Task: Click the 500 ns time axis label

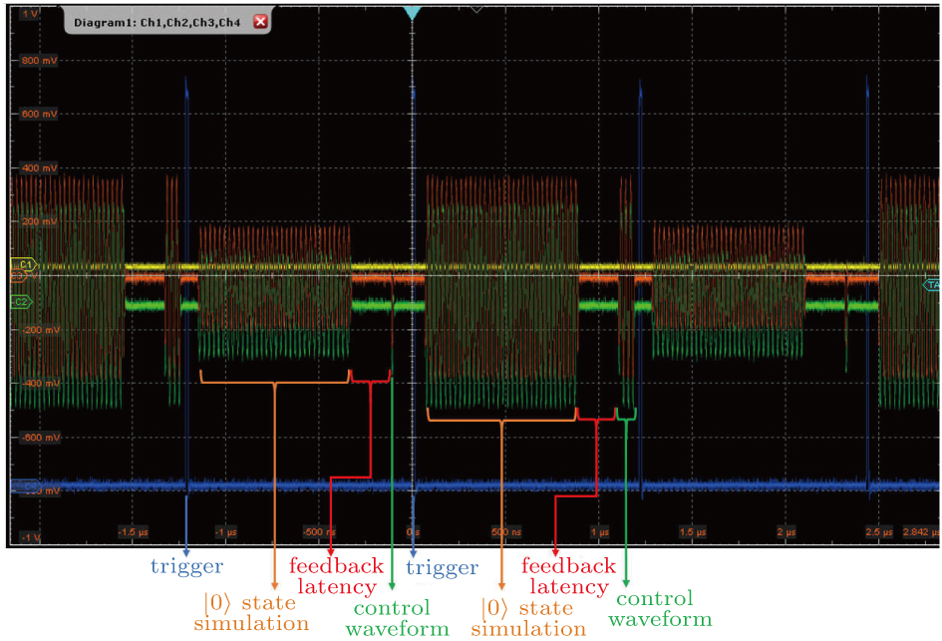Action: [505, 531]
